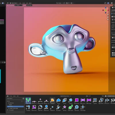Select the Shader Ball asset
The height and width of the screenshot is (115, 115).
[40, 108]
